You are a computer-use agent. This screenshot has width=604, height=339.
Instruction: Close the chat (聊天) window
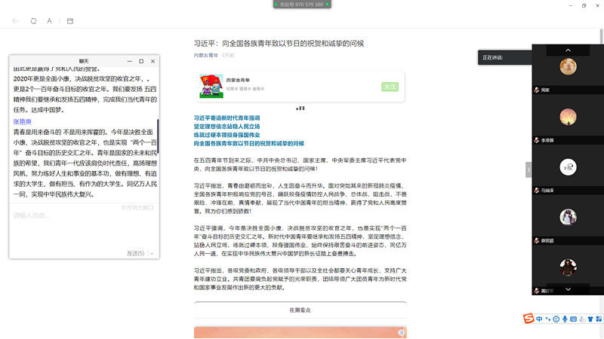153,61
